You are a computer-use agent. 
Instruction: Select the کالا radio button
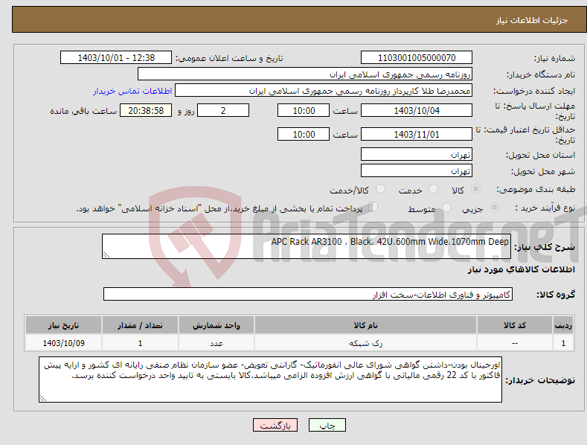475,189
